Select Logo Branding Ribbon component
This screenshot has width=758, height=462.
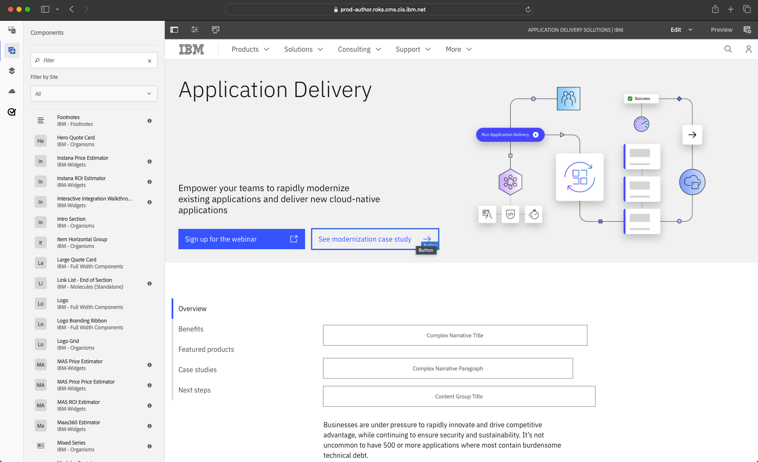(94, 324)
